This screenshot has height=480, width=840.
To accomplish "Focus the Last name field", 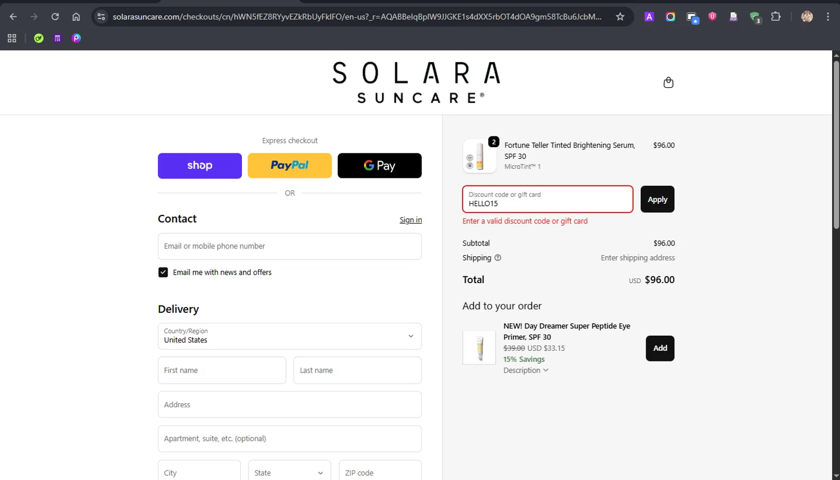I will coord(357,370).
